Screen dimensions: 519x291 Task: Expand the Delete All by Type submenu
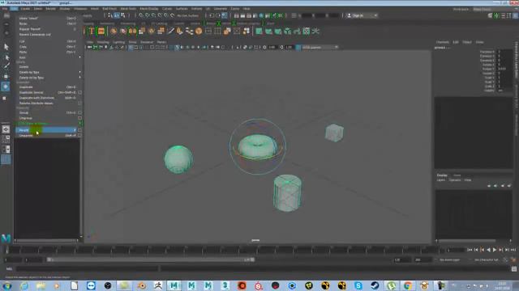point(79,78)
